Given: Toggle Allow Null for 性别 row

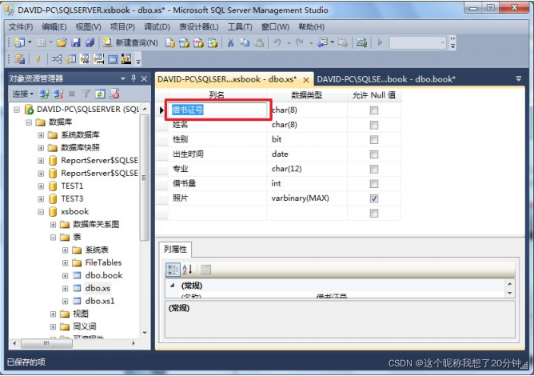Looking at the screenshot, I should tap(374, 140).
